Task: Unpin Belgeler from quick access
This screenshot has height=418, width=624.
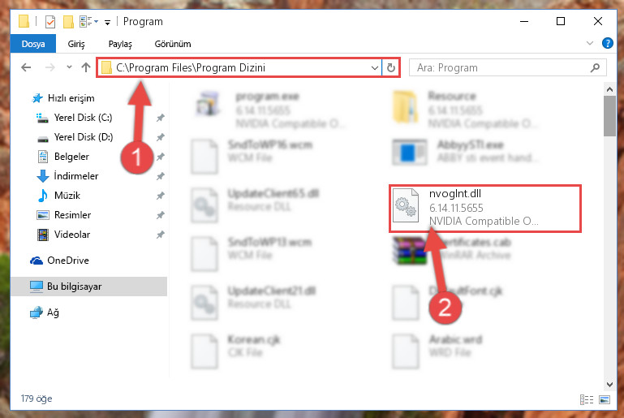Action: click(x=160, y=157)
